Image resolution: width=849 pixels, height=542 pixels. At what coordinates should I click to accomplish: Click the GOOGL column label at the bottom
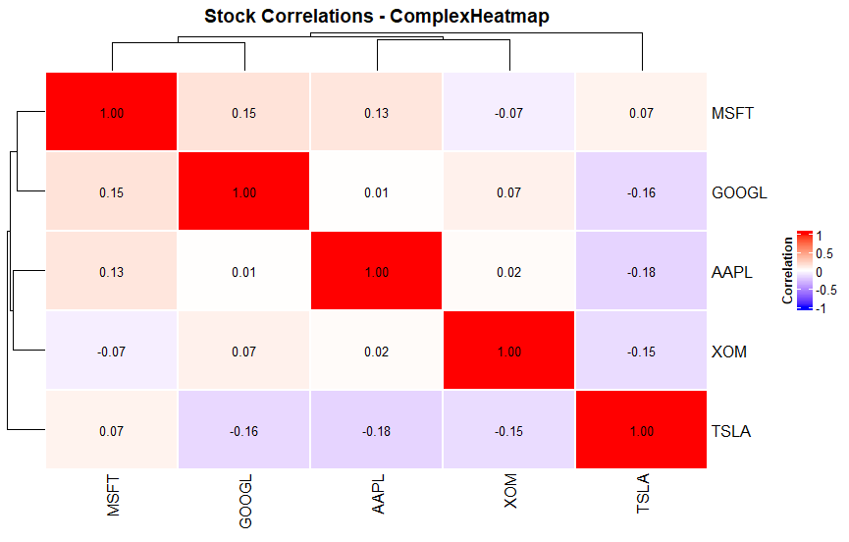[x=244, y=502]
